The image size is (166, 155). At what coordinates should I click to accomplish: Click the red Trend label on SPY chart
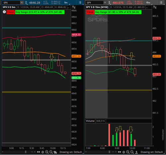[90, 12]
